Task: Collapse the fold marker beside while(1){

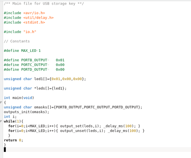Action: pyautogui.click(x=1, y=121)
